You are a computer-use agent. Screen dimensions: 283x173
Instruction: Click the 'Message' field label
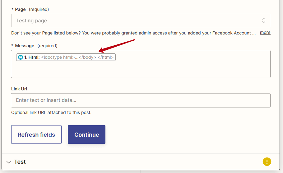coord(25,46)
